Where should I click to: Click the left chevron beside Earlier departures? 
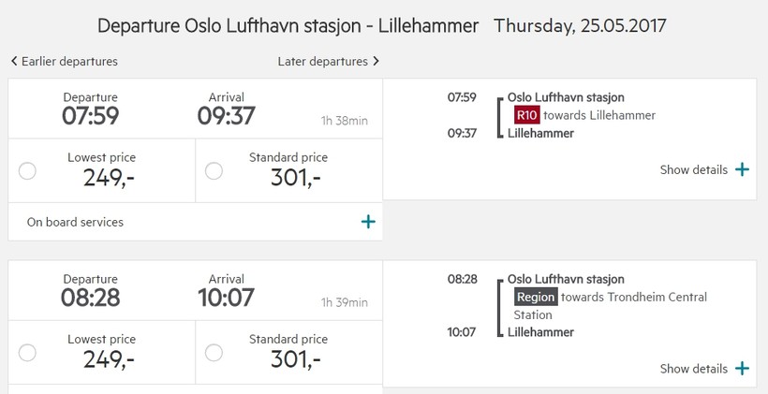[14, 61]
